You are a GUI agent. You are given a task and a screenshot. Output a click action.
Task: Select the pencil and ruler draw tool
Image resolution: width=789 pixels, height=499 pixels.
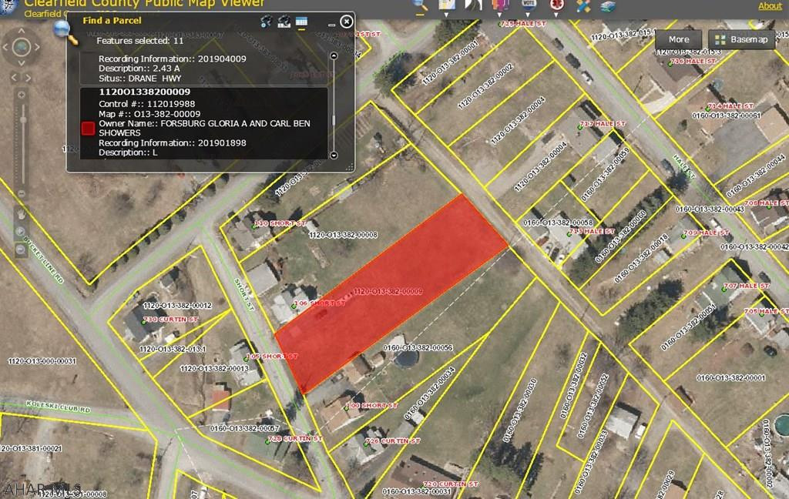(x=583, y=5)
